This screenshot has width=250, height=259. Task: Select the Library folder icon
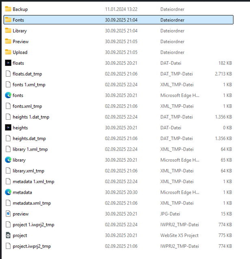(x=8, y=30)
